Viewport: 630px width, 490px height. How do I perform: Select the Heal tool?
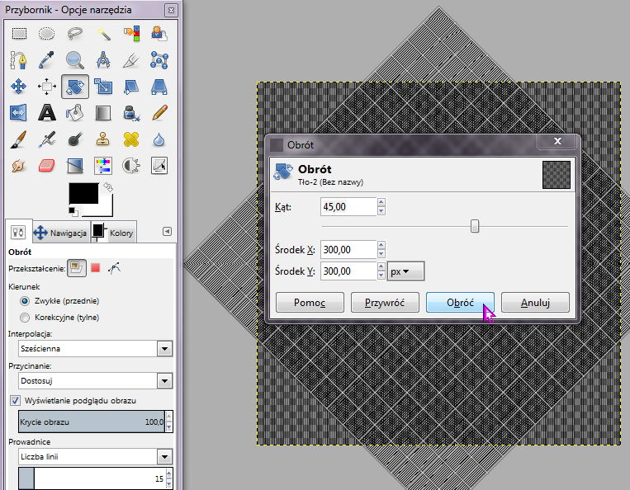(131, 139)
